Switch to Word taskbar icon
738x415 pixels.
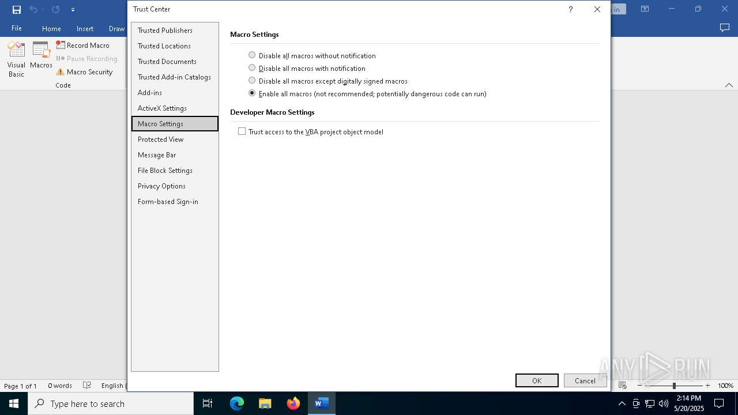click(322, 403)
